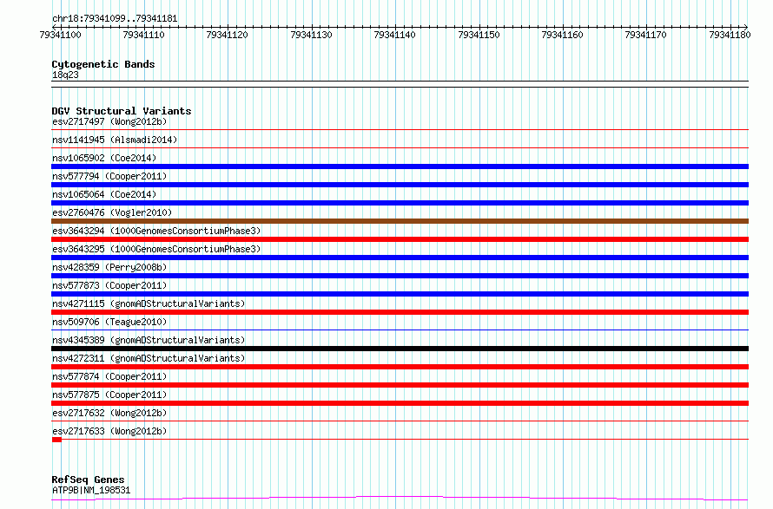Select the red bar under nsv4272311
This screenshot has height=509, width=773.
(x=400, y=367)
